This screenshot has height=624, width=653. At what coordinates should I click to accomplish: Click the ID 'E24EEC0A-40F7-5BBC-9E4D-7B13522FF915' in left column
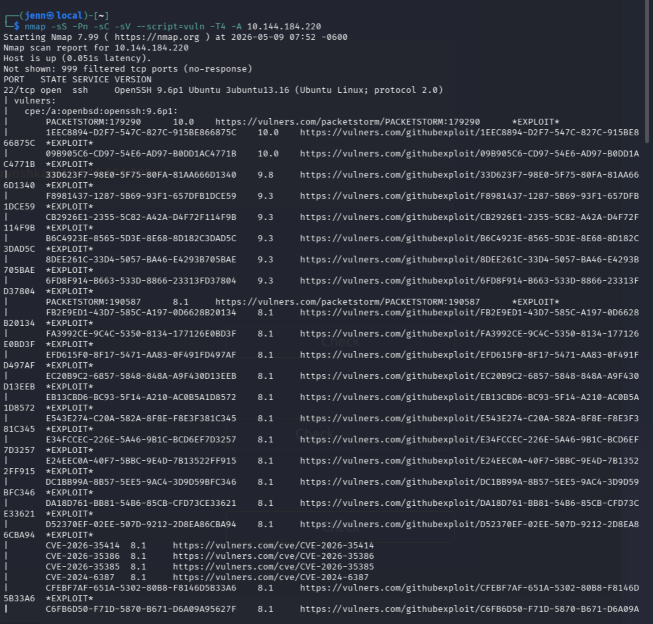point(141,461)
